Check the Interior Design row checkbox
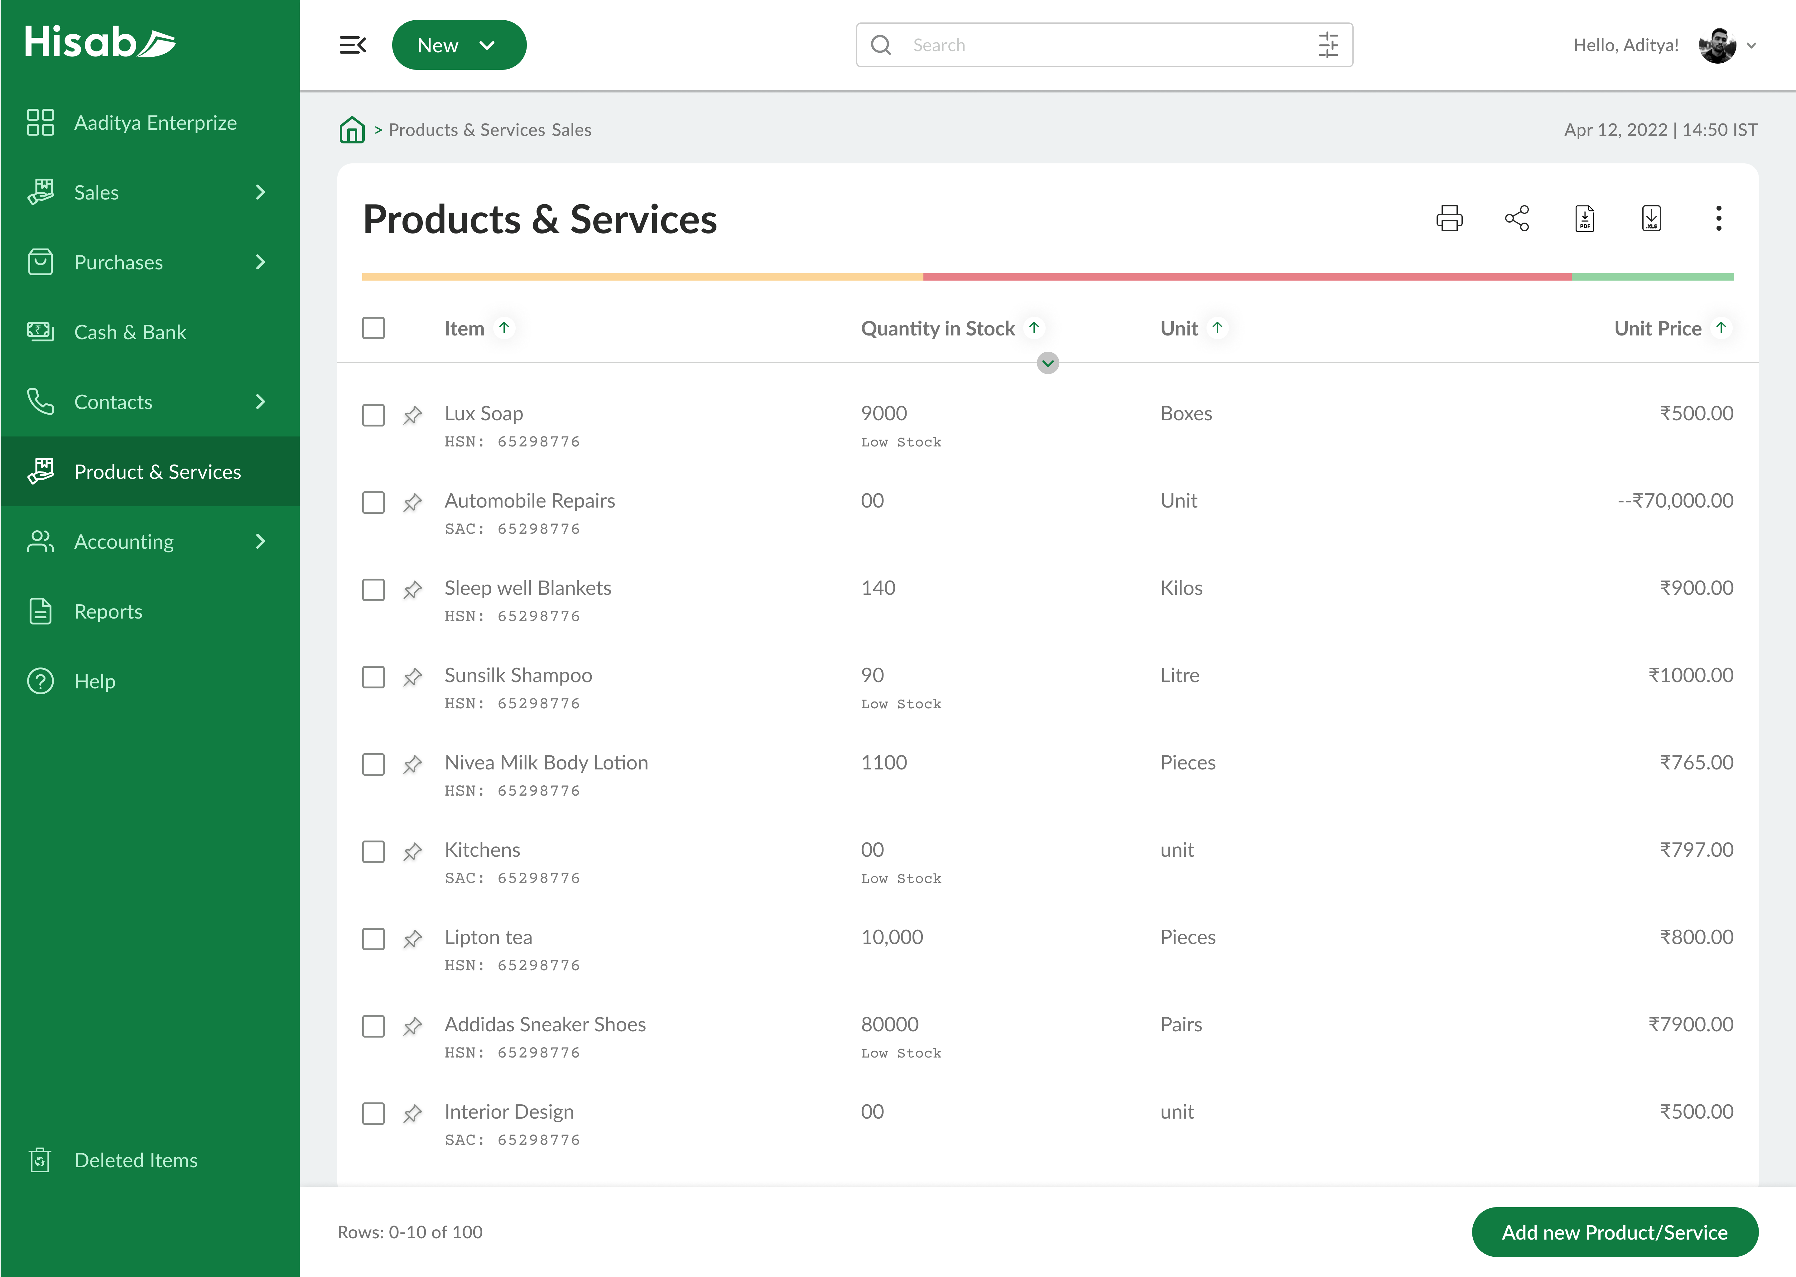 tap(373, 1113)
